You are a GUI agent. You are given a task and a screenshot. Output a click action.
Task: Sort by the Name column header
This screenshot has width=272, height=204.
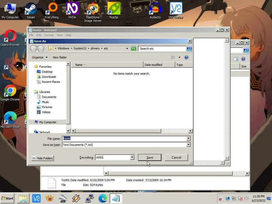click(x=107, y=65)
